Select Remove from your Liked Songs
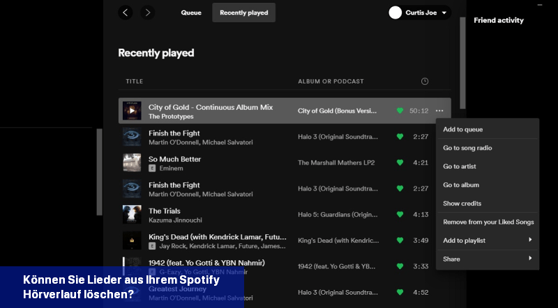 point(488,222)
